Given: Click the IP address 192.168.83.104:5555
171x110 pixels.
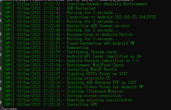Looking at the screenshot, I should (135, 17).
